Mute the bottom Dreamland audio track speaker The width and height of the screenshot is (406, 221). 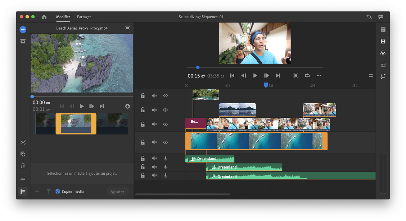[x=154, y=175]
